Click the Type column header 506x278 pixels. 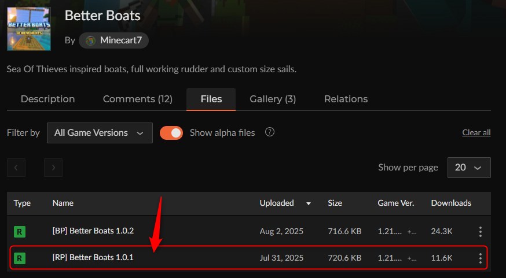pos(22,203)
